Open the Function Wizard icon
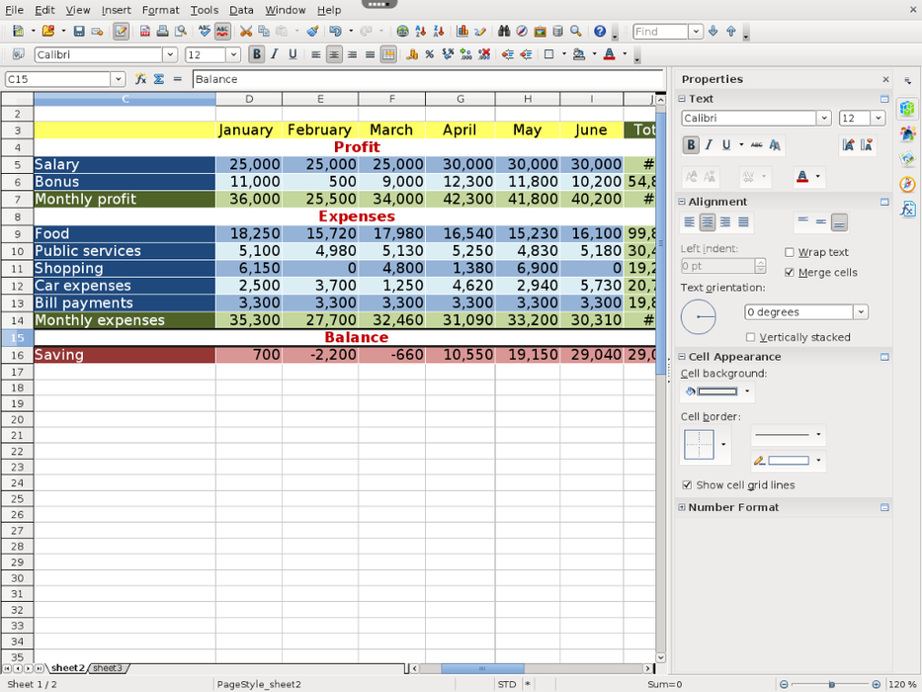Viewport: 922px width, 692px height. (140, 79)
